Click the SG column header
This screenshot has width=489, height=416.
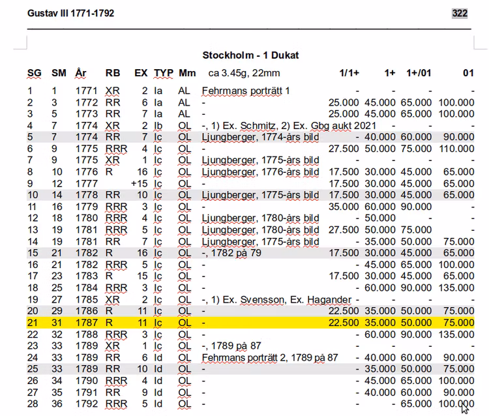point(34,73)
